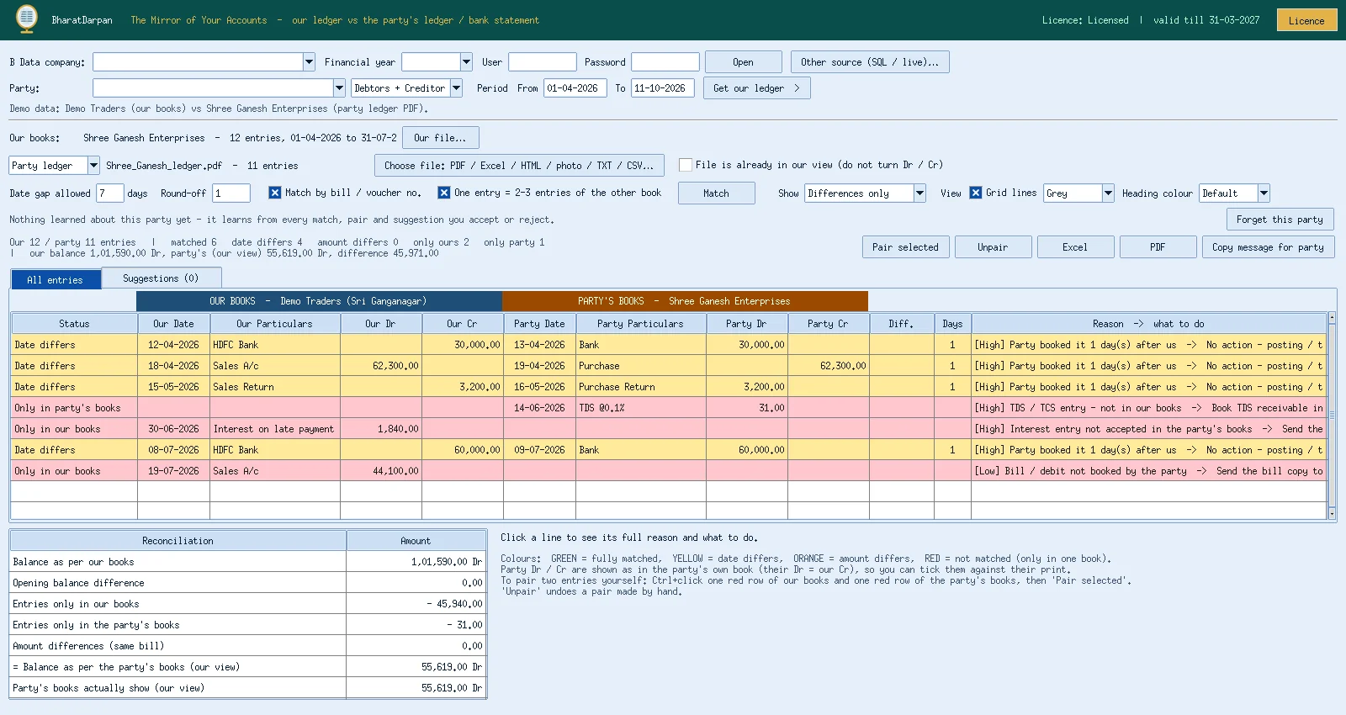
Task: Expand the B Data company dropdown
Action: click(x=309, y=62)
